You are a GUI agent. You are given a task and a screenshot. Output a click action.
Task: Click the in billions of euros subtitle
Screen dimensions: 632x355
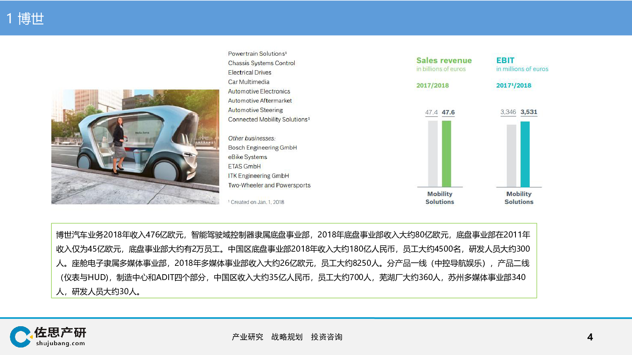pyautogui.click(x=441, y=69)
